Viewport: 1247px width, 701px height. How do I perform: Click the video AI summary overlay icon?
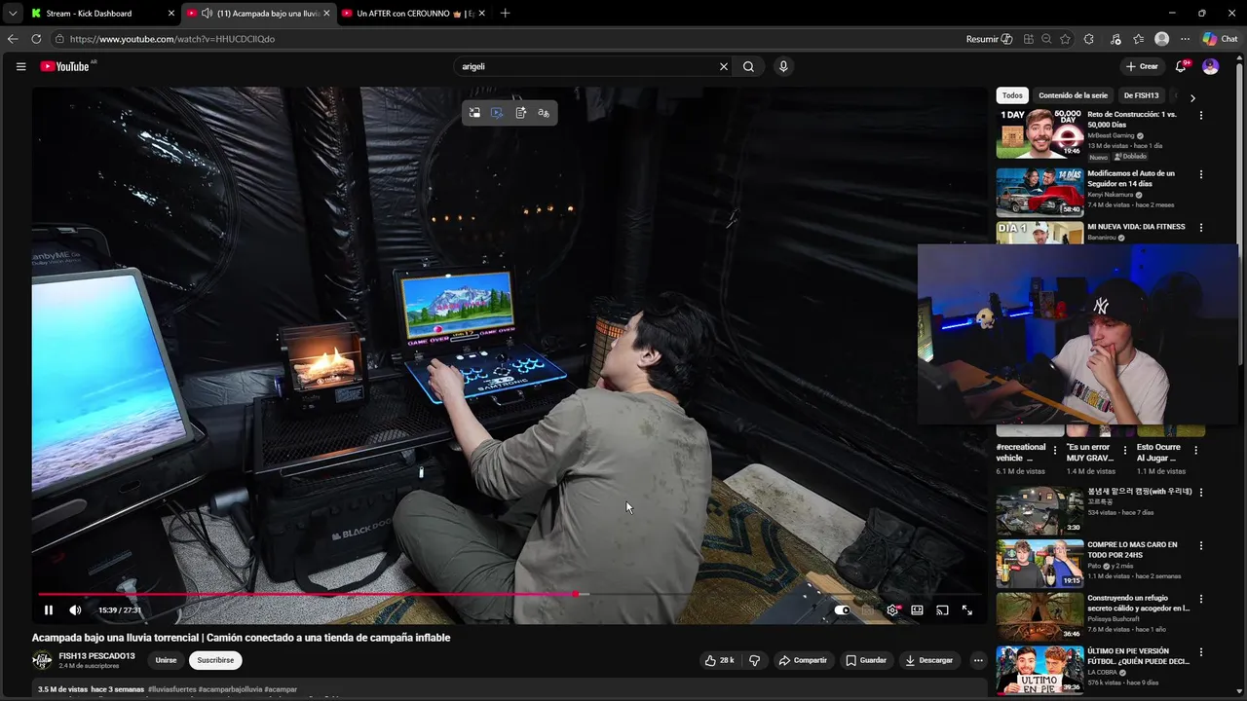pos(497,113)
